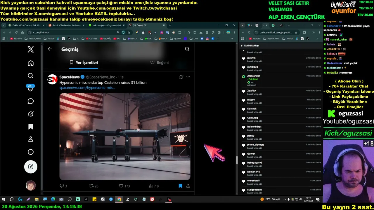Open the more menu on SpaceNews post
This screenshot has width=374, height=210.
pos(188,77)
